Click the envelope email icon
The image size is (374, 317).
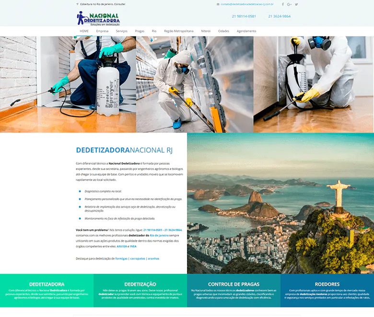[x=218, y=4]
